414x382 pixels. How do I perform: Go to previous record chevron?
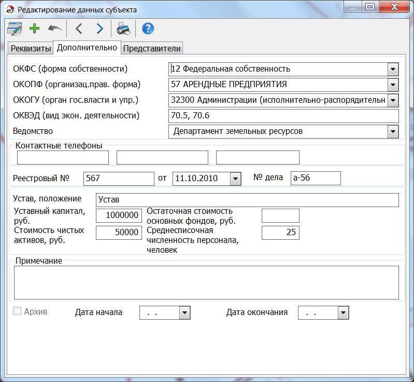79,29
